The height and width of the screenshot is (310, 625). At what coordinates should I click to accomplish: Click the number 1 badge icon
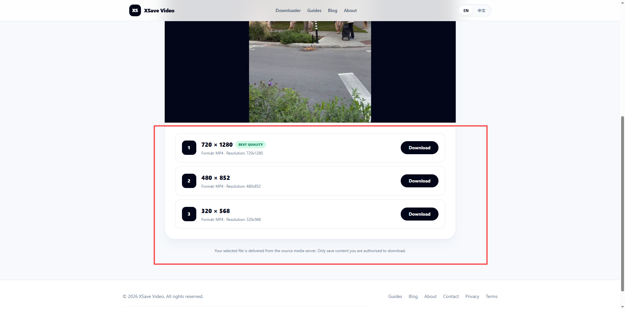tap(189, 148)
